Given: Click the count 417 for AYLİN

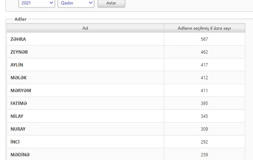Looking at the screenshot, I should coord(204,65).
